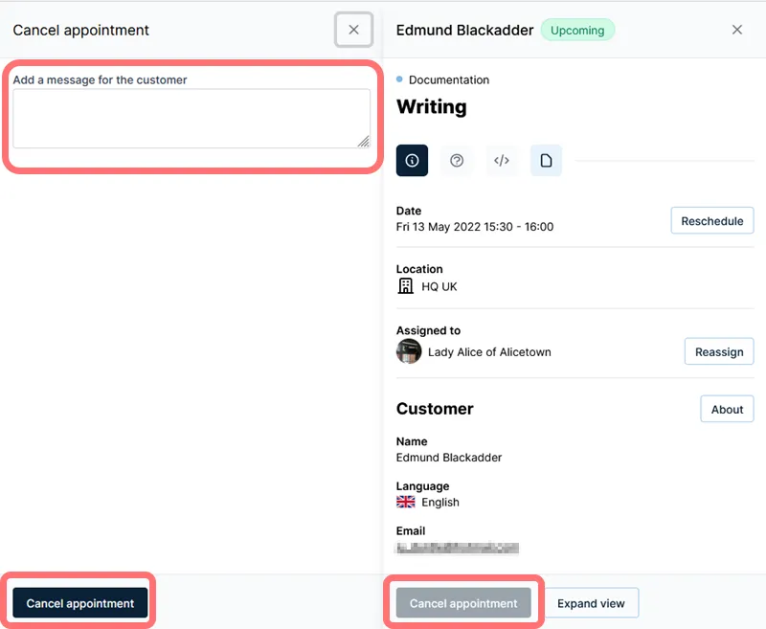Click the Upcoming status badge
The height and width of the screenshot is (629, 766).
tap(577, 31)
